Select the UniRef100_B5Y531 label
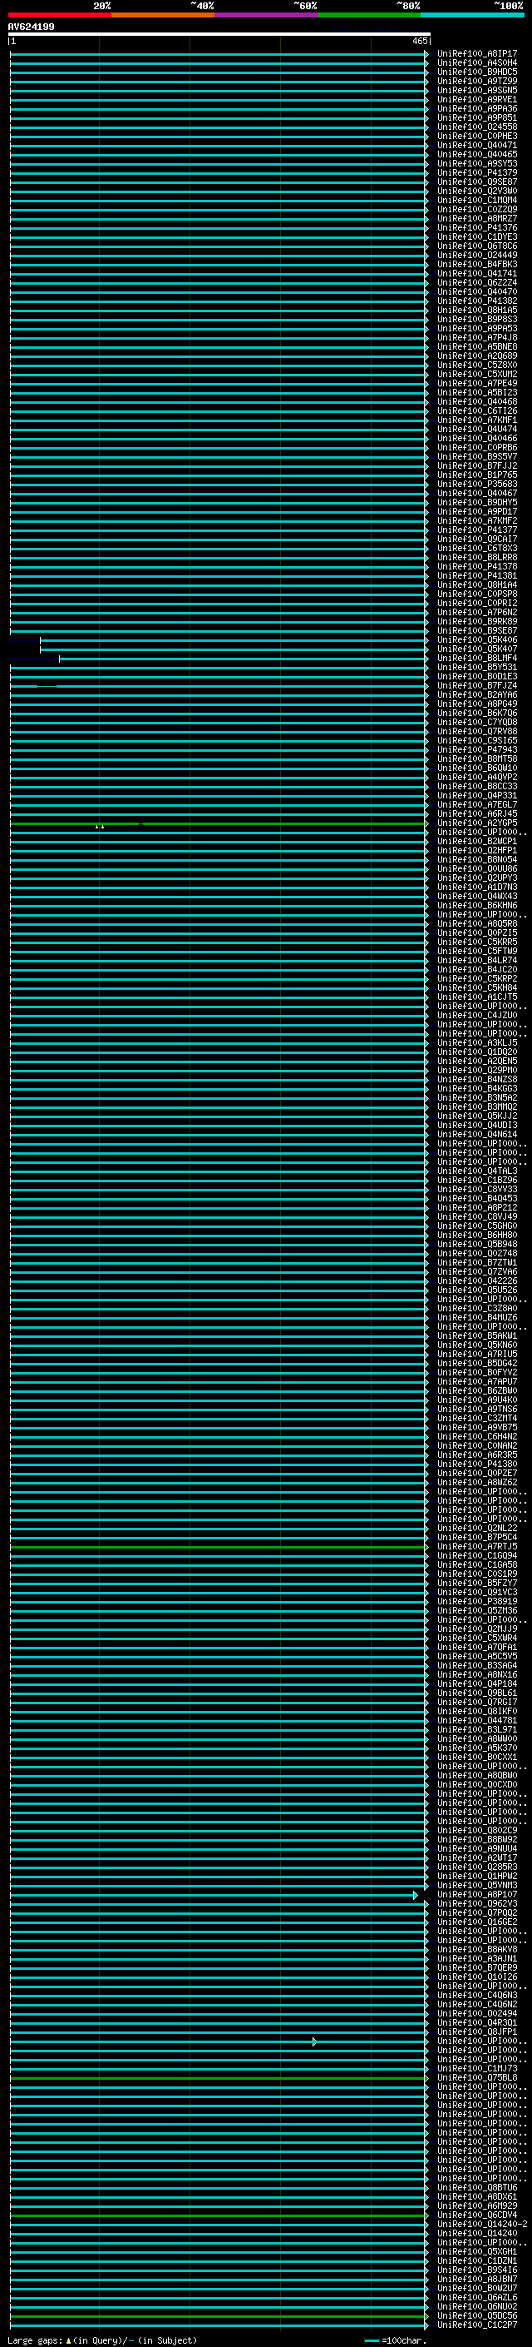Image resolution: width=532 pixels, height=2347 pixels. (x=477, y=668)
